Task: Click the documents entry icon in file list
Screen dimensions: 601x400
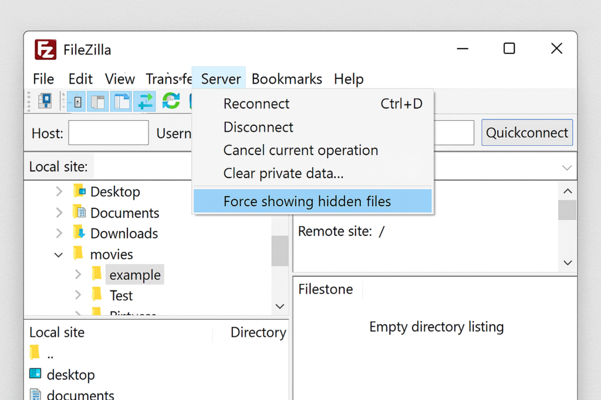Action: pyautogui.click(x=35, y=394)
